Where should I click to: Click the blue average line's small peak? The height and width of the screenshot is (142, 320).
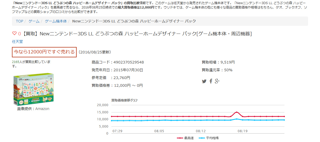(x=237, y=119)
